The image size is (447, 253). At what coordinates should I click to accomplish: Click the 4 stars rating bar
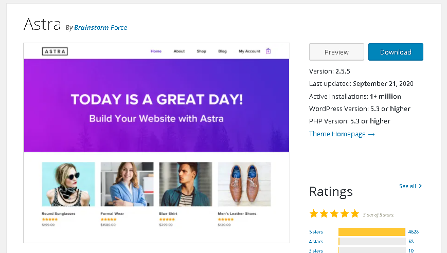point(372,241)
